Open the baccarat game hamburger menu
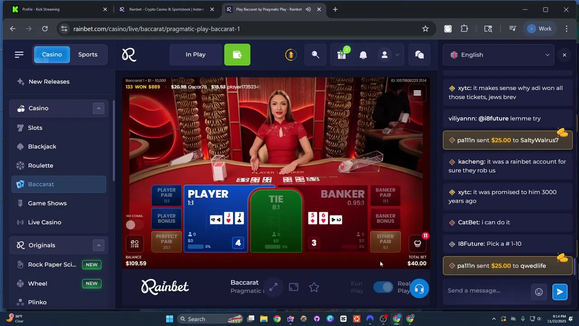The height and width of the screenshot is (326, 579). (417, 93)
